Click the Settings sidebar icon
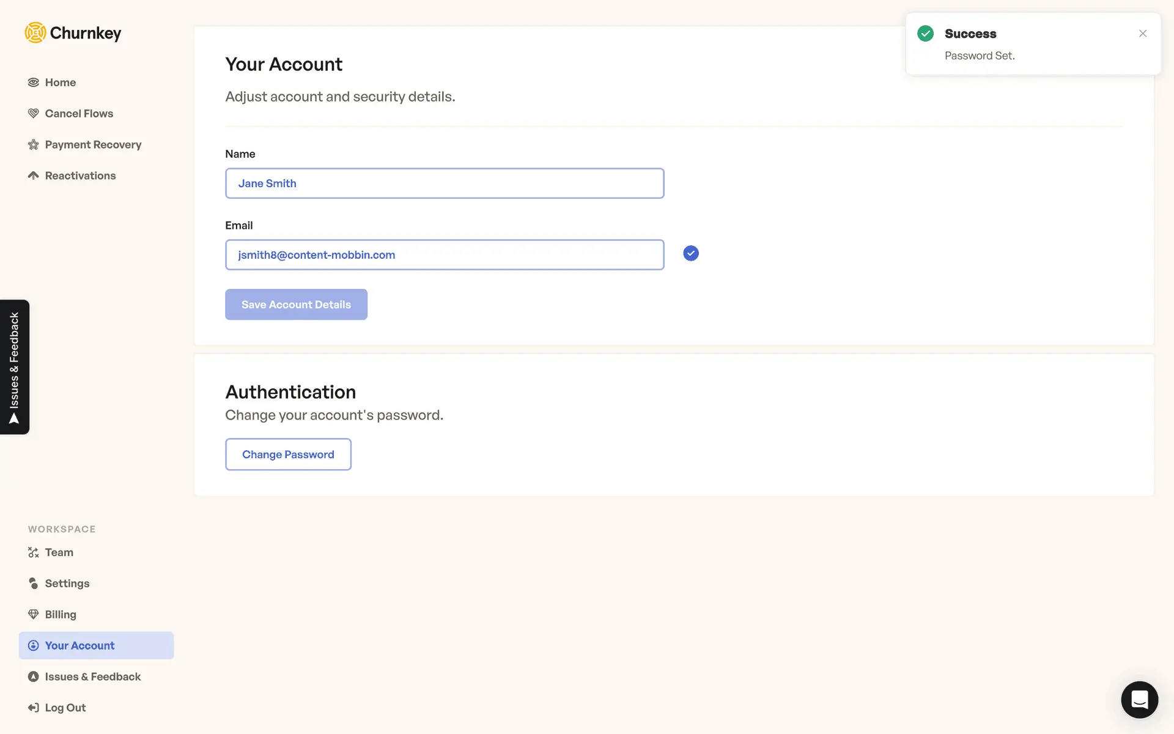 click(33, 584)
